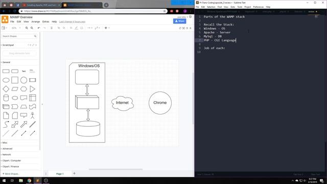Open a new Chrome tab

click(x=106, y=5)
